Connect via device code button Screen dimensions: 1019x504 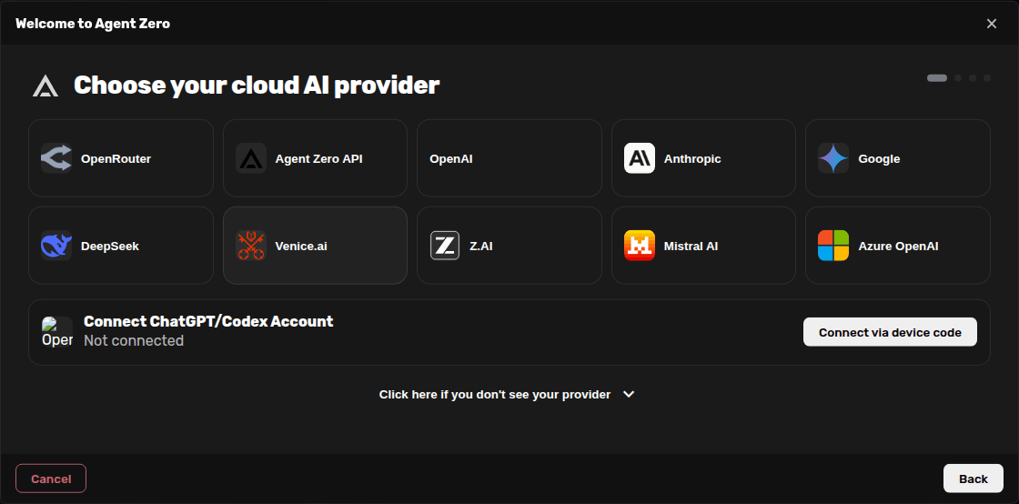[891, 332]
